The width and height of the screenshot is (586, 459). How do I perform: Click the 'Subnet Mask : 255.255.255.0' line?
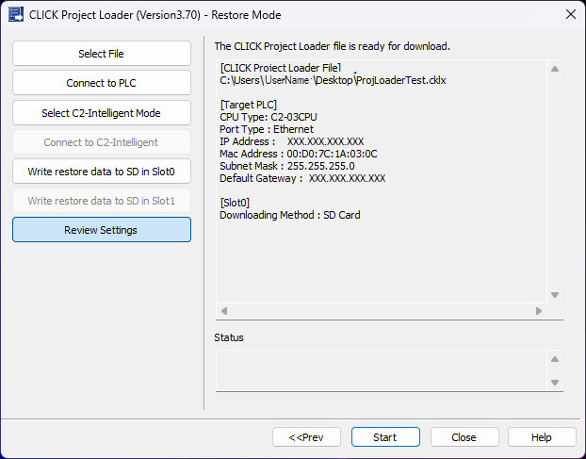(x=287, y=166)
